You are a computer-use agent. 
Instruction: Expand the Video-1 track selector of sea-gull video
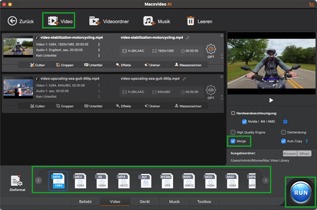[x=99, y=85]
